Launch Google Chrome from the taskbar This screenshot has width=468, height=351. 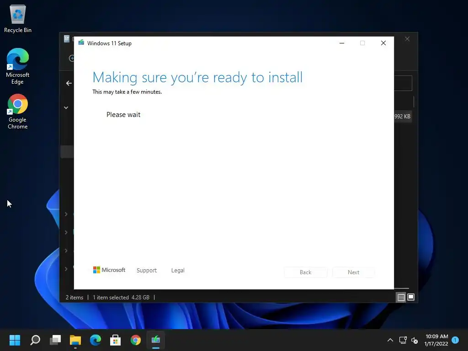135,340
